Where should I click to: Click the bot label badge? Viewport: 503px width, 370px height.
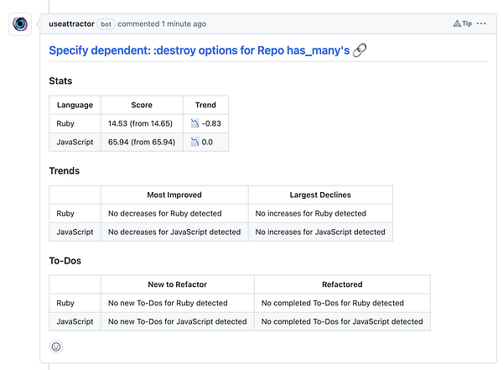pyautogui.click(x=106, y=24)
